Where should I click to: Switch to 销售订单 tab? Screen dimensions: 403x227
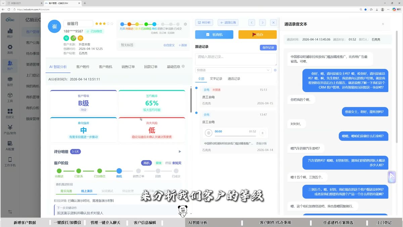coord(128,67)
